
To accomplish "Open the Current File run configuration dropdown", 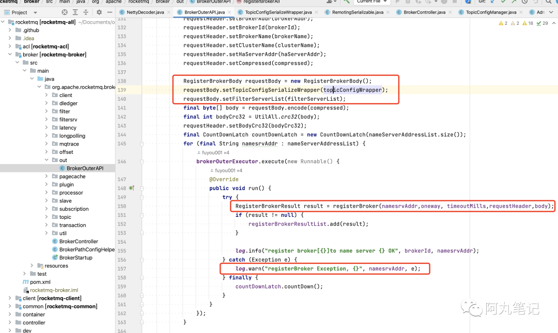I will (372, 2).
